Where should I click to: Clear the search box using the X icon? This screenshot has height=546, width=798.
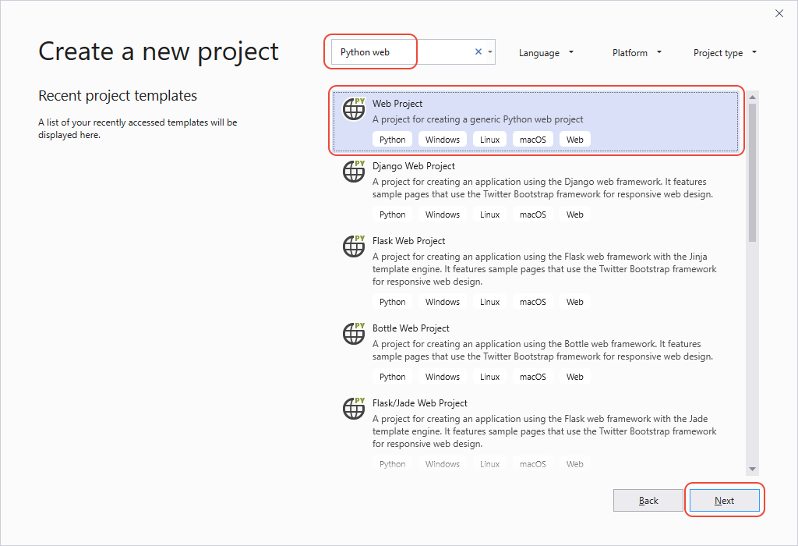(478, 51)
